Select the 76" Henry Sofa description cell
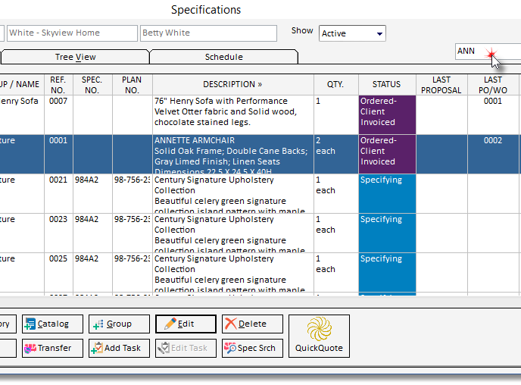Viewport: 521px width, 385px height. [232, 111]
